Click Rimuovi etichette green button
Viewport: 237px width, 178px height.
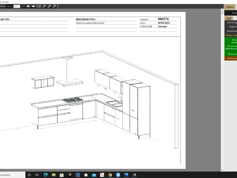coord(231,41)
